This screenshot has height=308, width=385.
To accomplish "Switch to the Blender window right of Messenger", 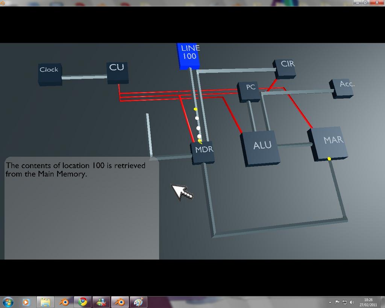I will [120, 302].
